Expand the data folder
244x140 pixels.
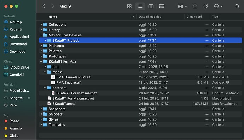[45, 67]
